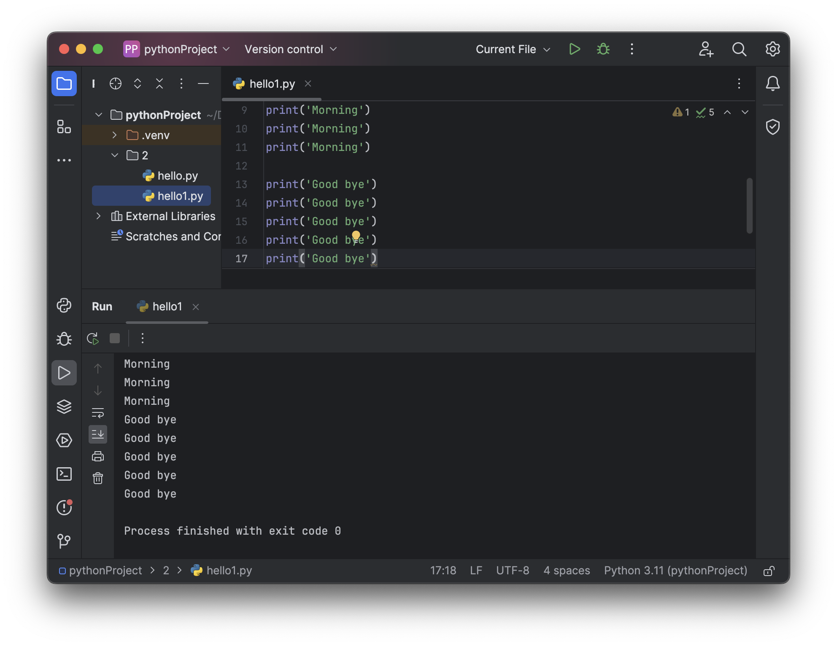837x646 pixels.
Task: Open Python Console tool window
Action: 64,305
